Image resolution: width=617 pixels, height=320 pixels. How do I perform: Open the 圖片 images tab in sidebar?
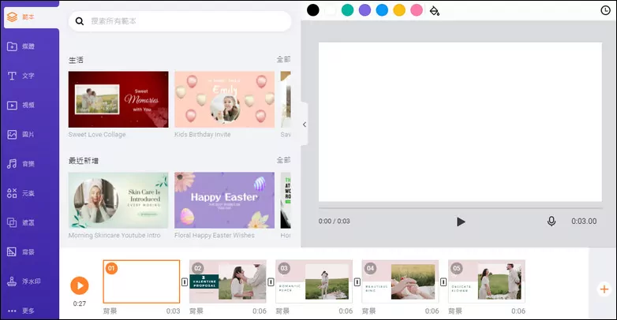(x=21, y=135)
